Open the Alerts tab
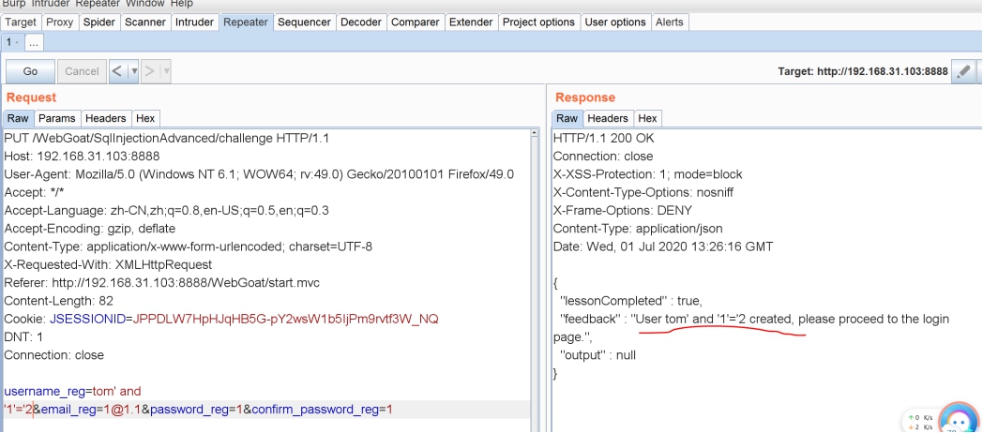This screenshot has width=983, height=433. 670,22
